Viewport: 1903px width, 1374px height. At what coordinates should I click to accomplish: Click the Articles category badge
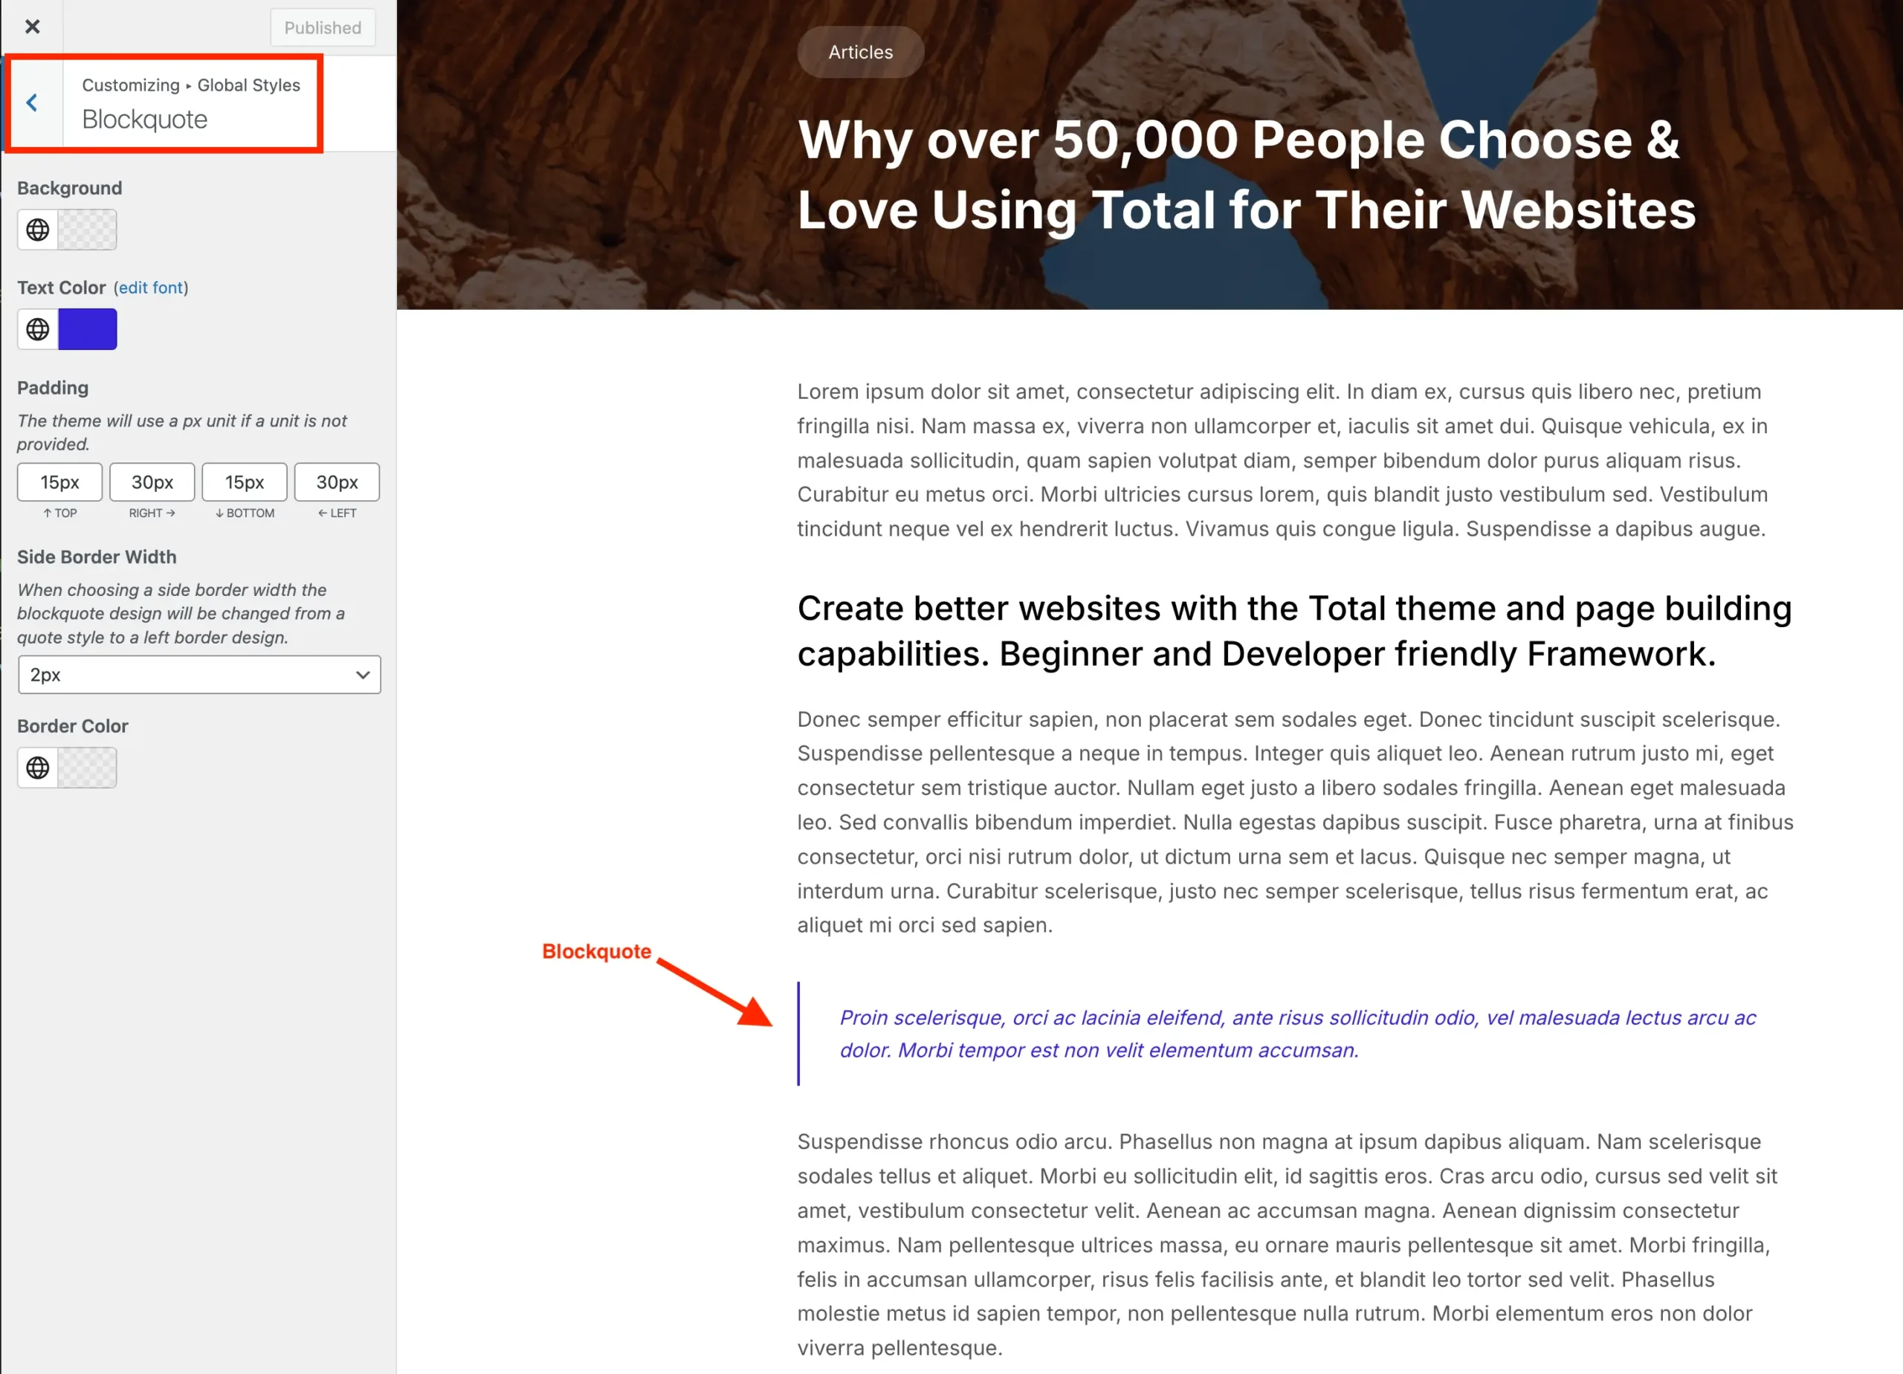tap(861, 52)
